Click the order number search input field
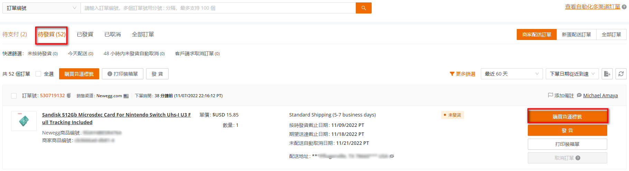 click(x=218, y=8)
